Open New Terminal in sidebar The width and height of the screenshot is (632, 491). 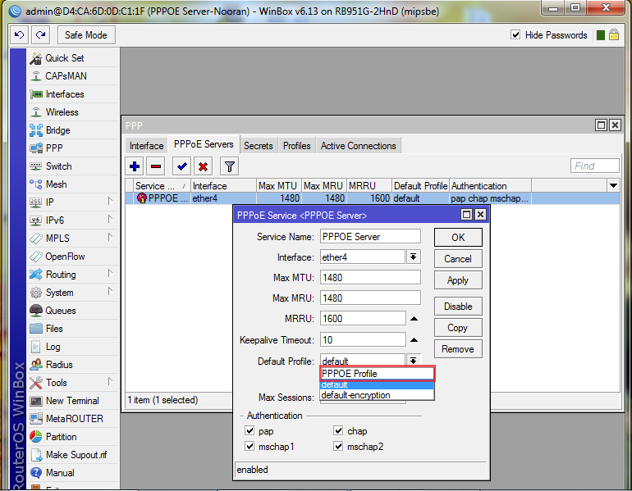[x=72, y=401]
